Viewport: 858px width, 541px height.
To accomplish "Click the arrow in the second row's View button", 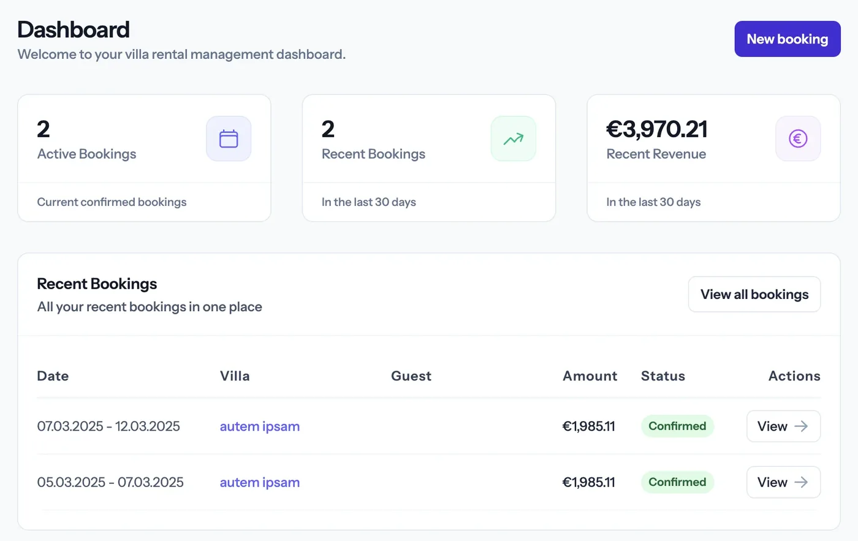I will (801, 482).
